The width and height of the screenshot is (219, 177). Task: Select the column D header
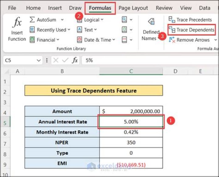(x=176, y=71)
